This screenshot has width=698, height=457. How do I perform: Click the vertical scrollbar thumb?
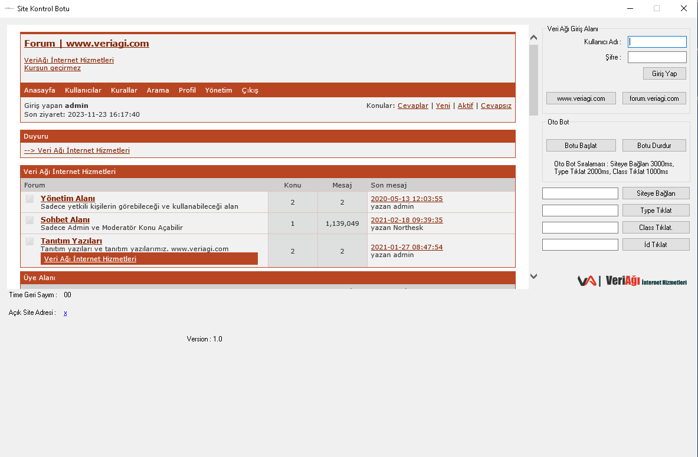[533, 80]
